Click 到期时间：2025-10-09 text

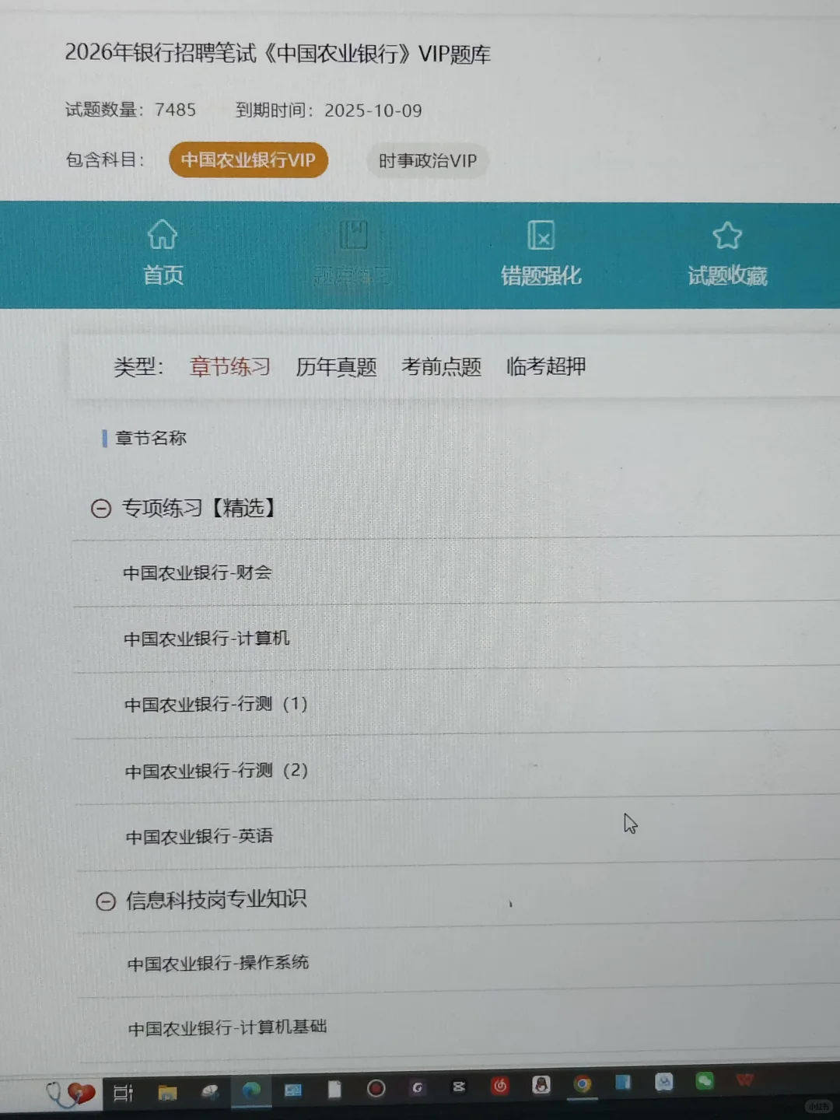point(329,110)
